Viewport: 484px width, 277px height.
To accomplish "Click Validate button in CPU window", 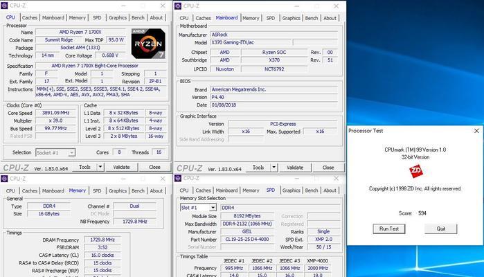I will (121, 167).
